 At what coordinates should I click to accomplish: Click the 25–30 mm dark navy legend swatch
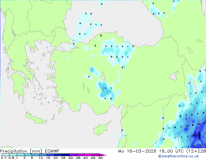point(66,155)
